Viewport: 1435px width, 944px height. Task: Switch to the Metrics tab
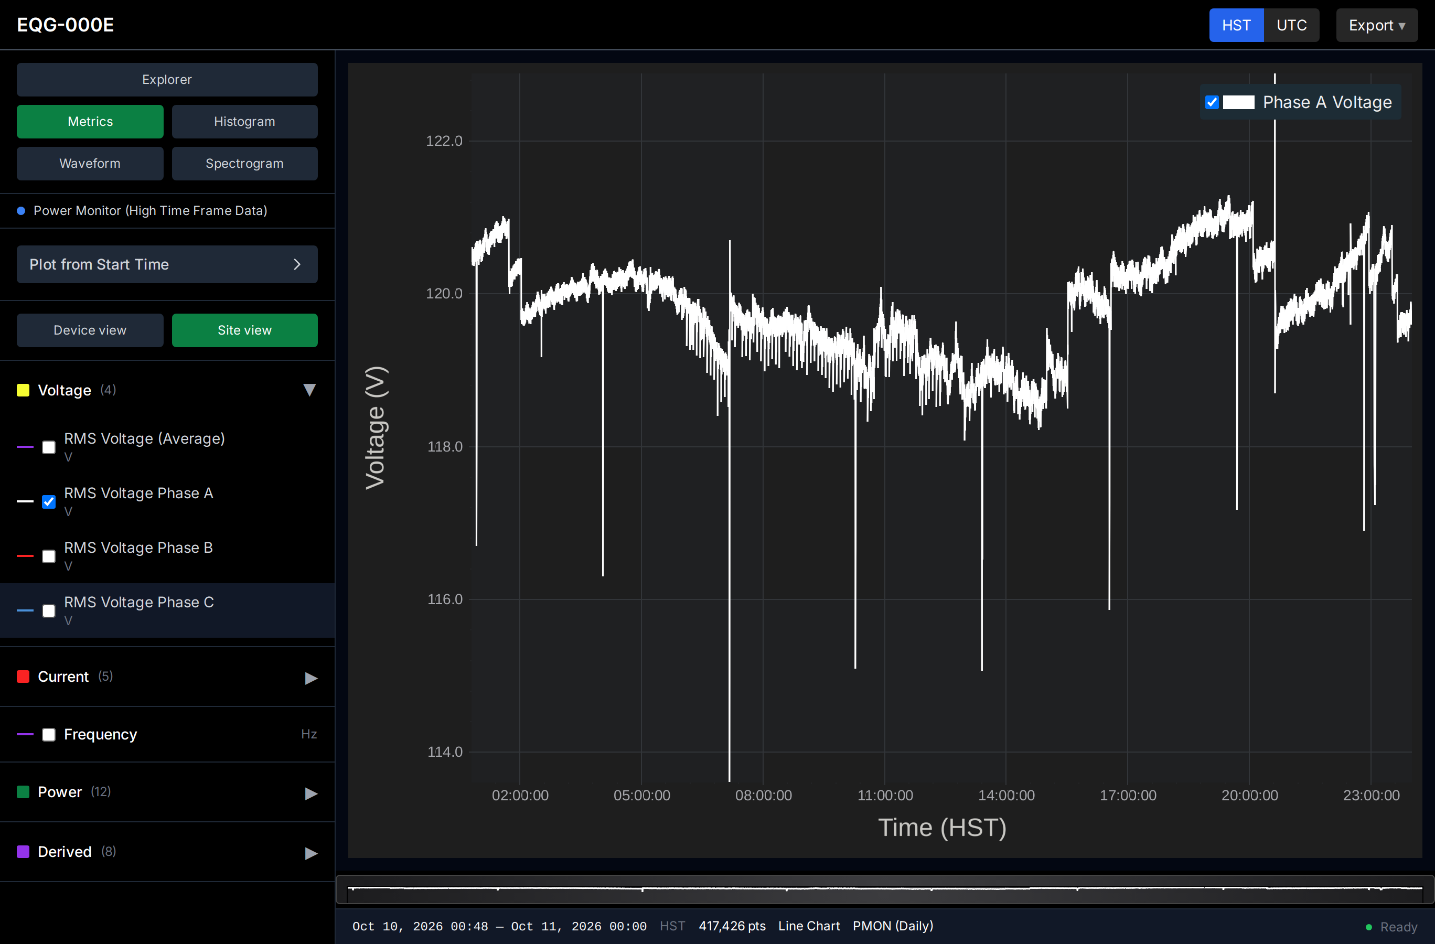(90, 122)
